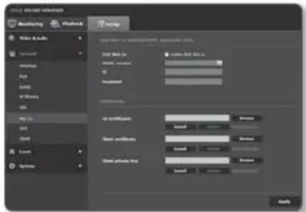306x212 pixels.
Task: Select the Setup tab
Action: (x=108, y=24)
